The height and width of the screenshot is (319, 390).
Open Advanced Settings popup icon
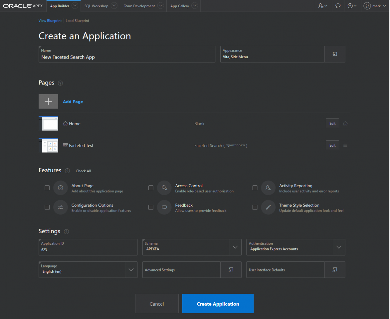coord(231,270)
